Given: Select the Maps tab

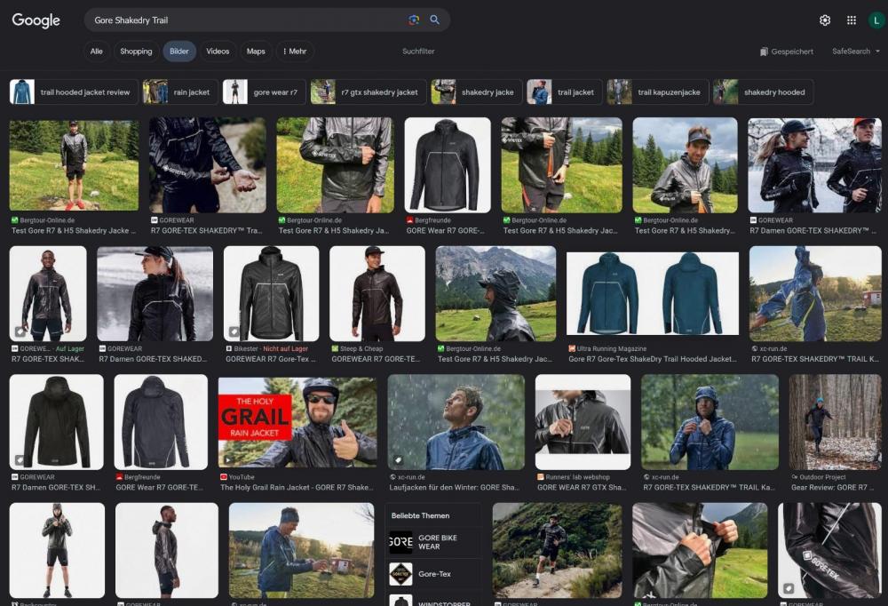Looking at the screenshot, I should (256, 52).
